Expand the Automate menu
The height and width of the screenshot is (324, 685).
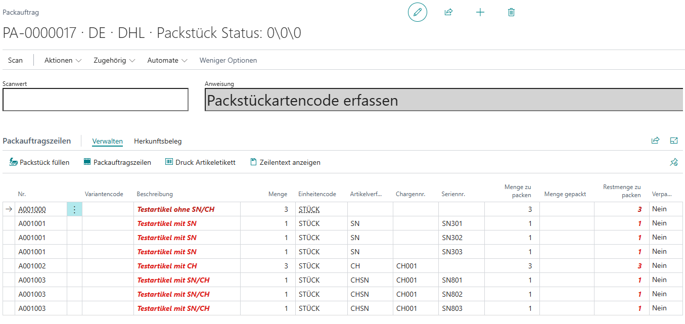167,60
